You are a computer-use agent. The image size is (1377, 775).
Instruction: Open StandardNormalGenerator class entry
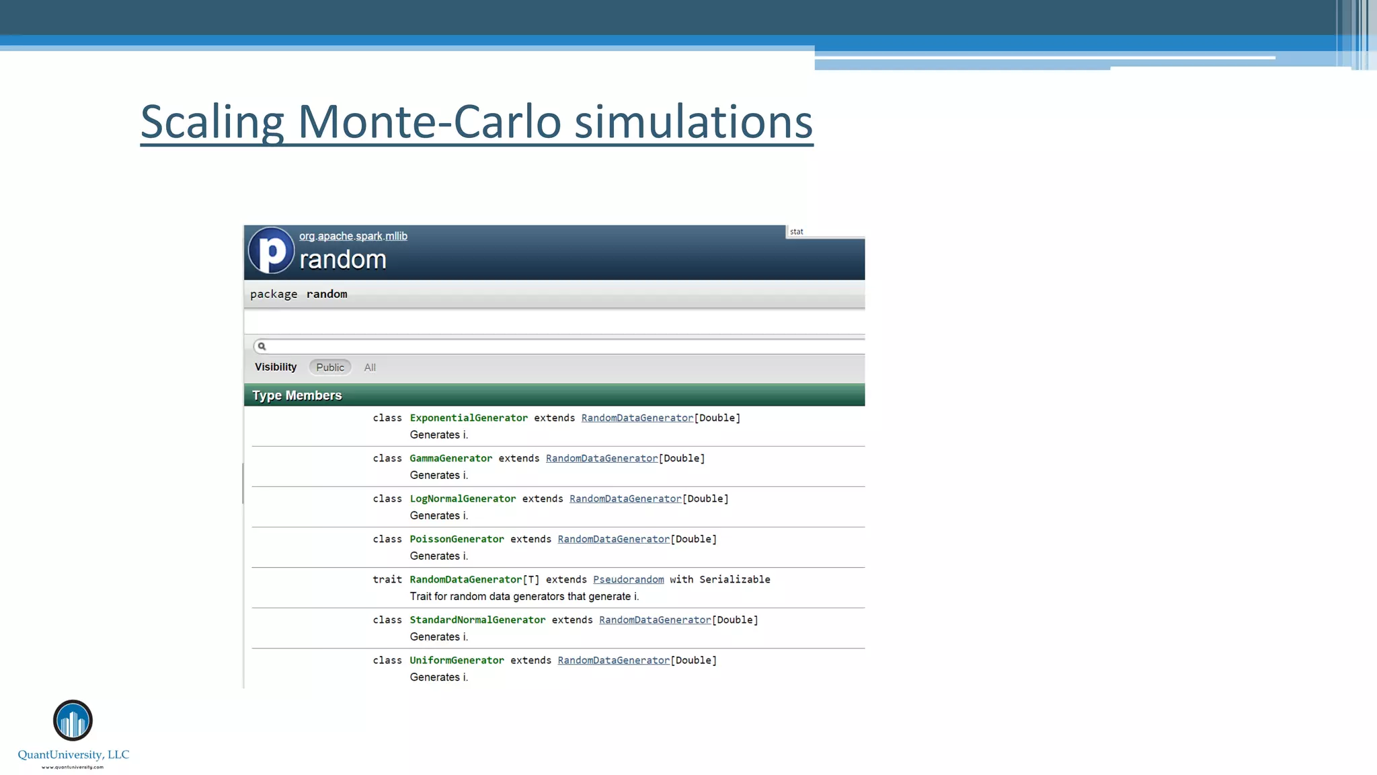point(477,620)
